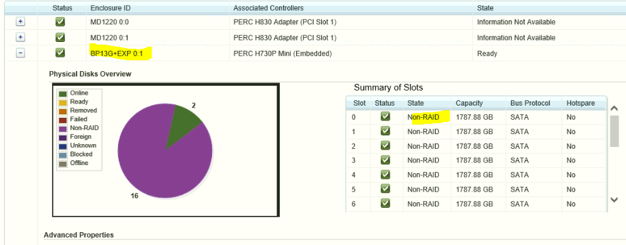The width and height of the screenshot is (626, 245).
Task: Click slot number 6 in slots table
Action: (354, 204)
